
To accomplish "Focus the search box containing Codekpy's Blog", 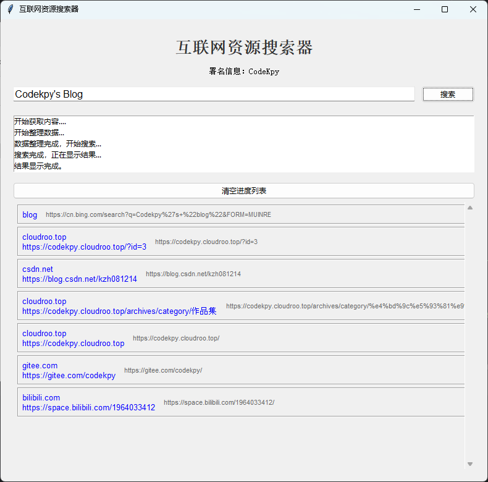I will click(214, 94).
